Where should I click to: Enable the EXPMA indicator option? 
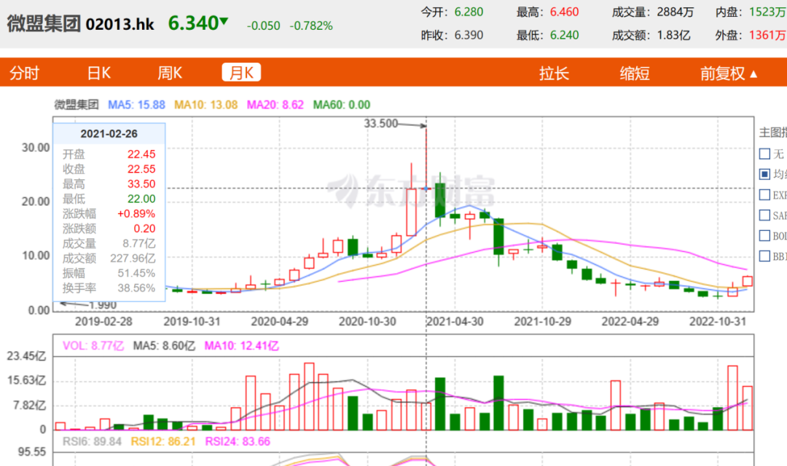click(x=764, y=194)
